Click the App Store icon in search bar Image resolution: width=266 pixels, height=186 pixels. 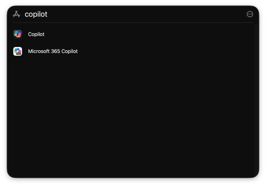coord(16,14)
